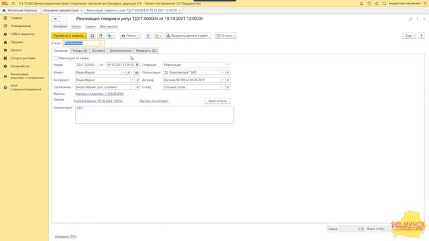The image size is (429, 241).
Task: Open the orange EDI icon dropdown in the toolbar
Action: tap(158, 35)
